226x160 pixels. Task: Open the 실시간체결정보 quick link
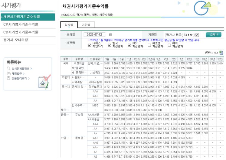coord(22,68)
